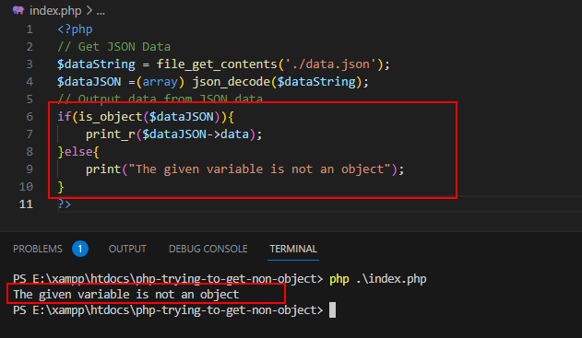Click the breadcrumb chevron after index.php
This screenshot has height=338, width=582.
click(x=89, y=10)
